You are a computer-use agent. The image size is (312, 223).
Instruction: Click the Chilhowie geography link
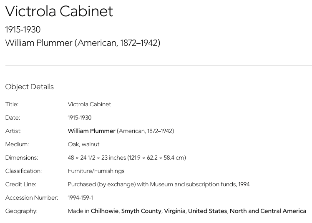[x=105, y=211]
